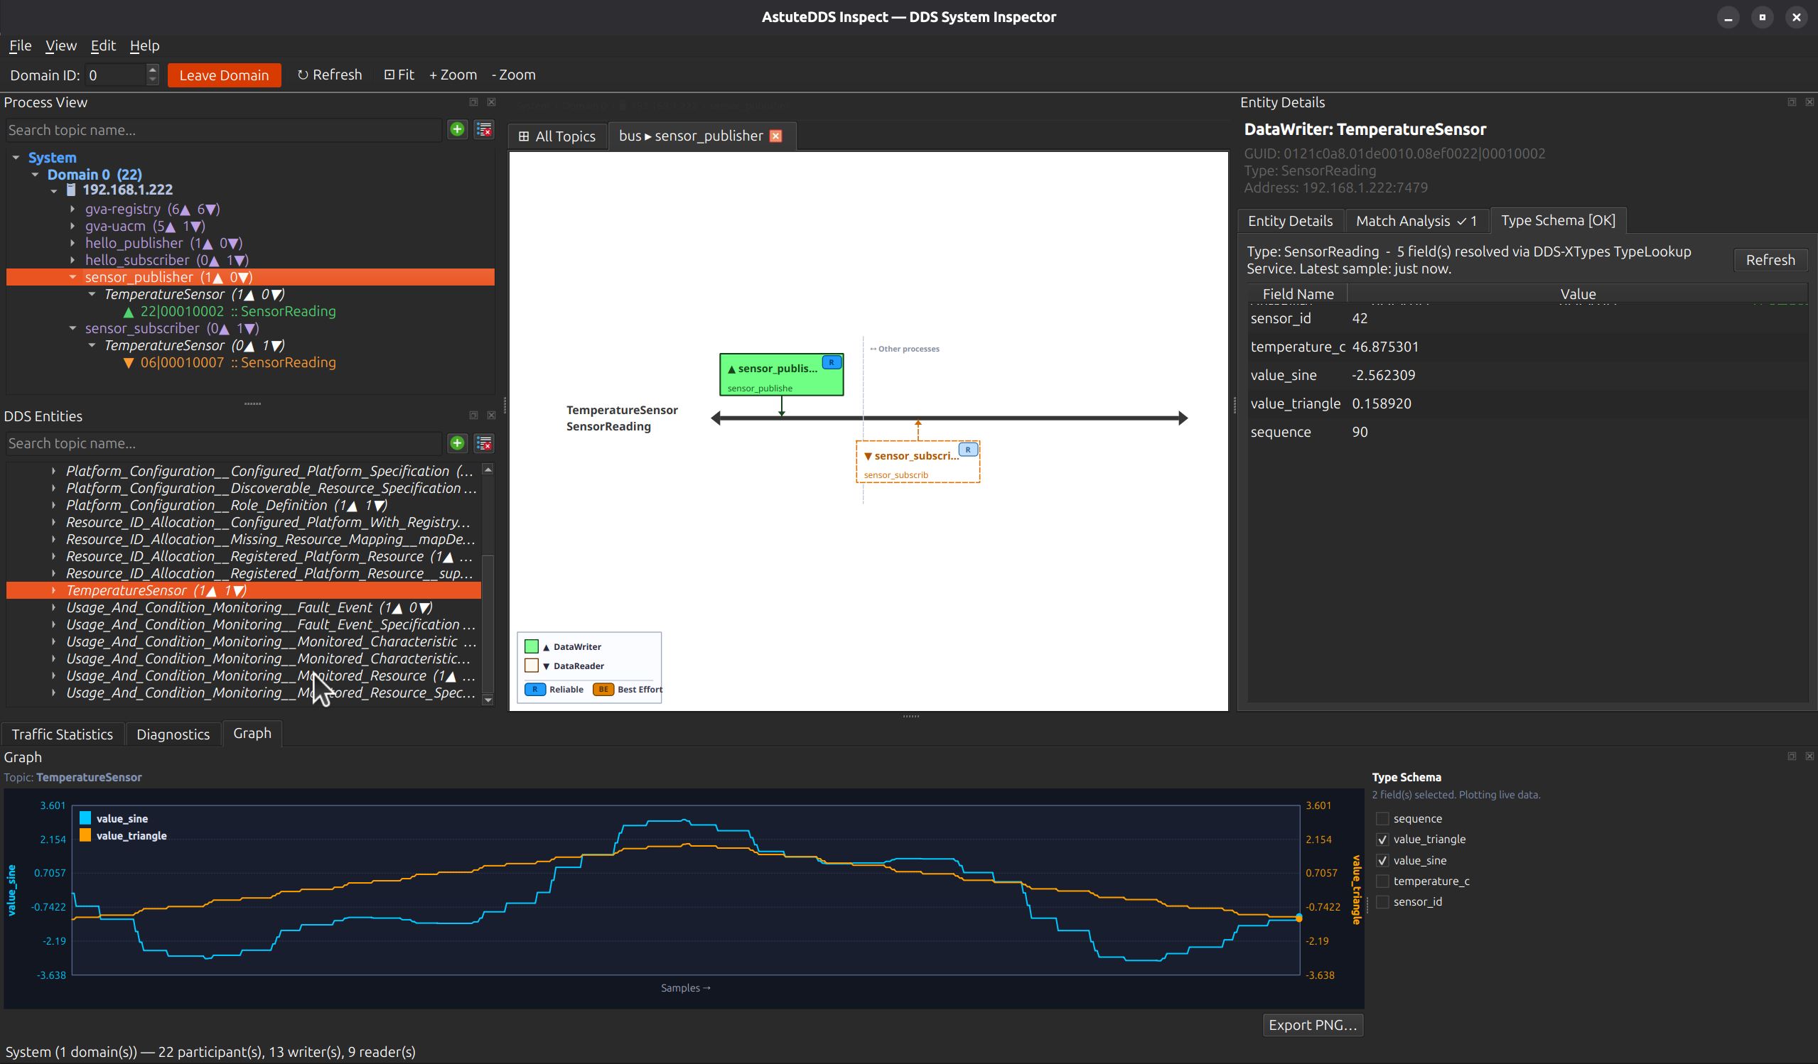1818x1064 pixels.
Task: Close the Graph panel
Action: click(x=1809, y=756)
